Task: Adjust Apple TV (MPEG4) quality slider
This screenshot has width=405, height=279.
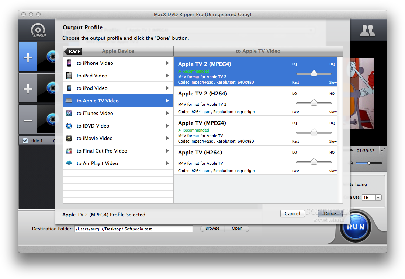Action: coord(314,132)
